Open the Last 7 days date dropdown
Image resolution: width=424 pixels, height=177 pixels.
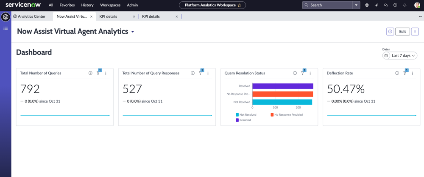(x=403, y=56)
